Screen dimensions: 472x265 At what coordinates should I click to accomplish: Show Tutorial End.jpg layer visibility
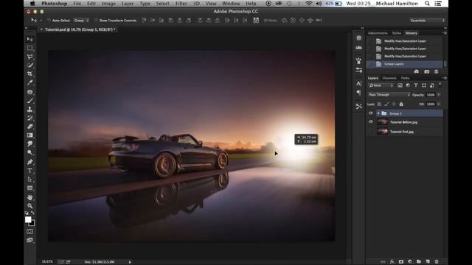point(371,132)
